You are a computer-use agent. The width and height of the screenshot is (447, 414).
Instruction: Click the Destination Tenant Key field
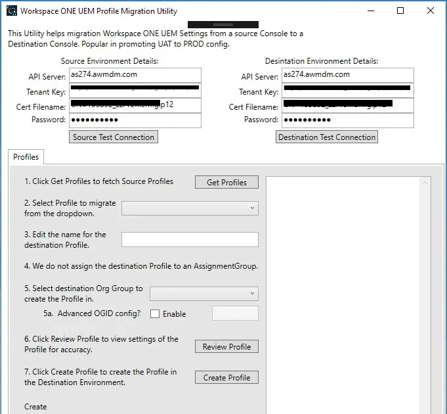tap(348, 90)
